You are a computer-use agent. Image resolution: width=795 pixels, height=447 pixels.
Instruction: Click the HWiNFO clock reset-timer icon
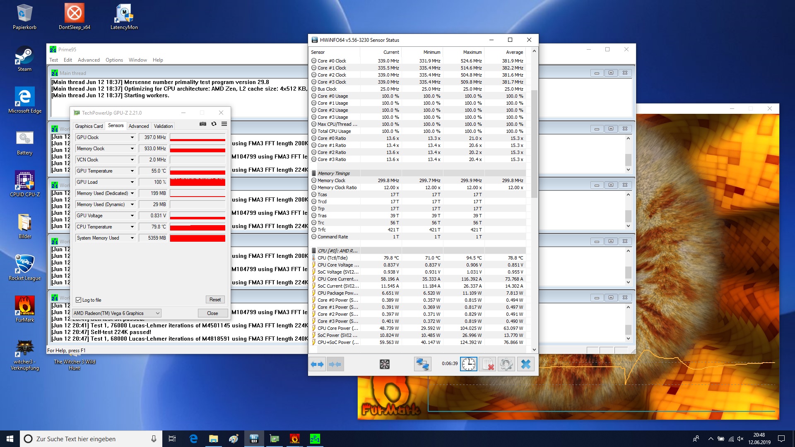[x=469, y=364]
